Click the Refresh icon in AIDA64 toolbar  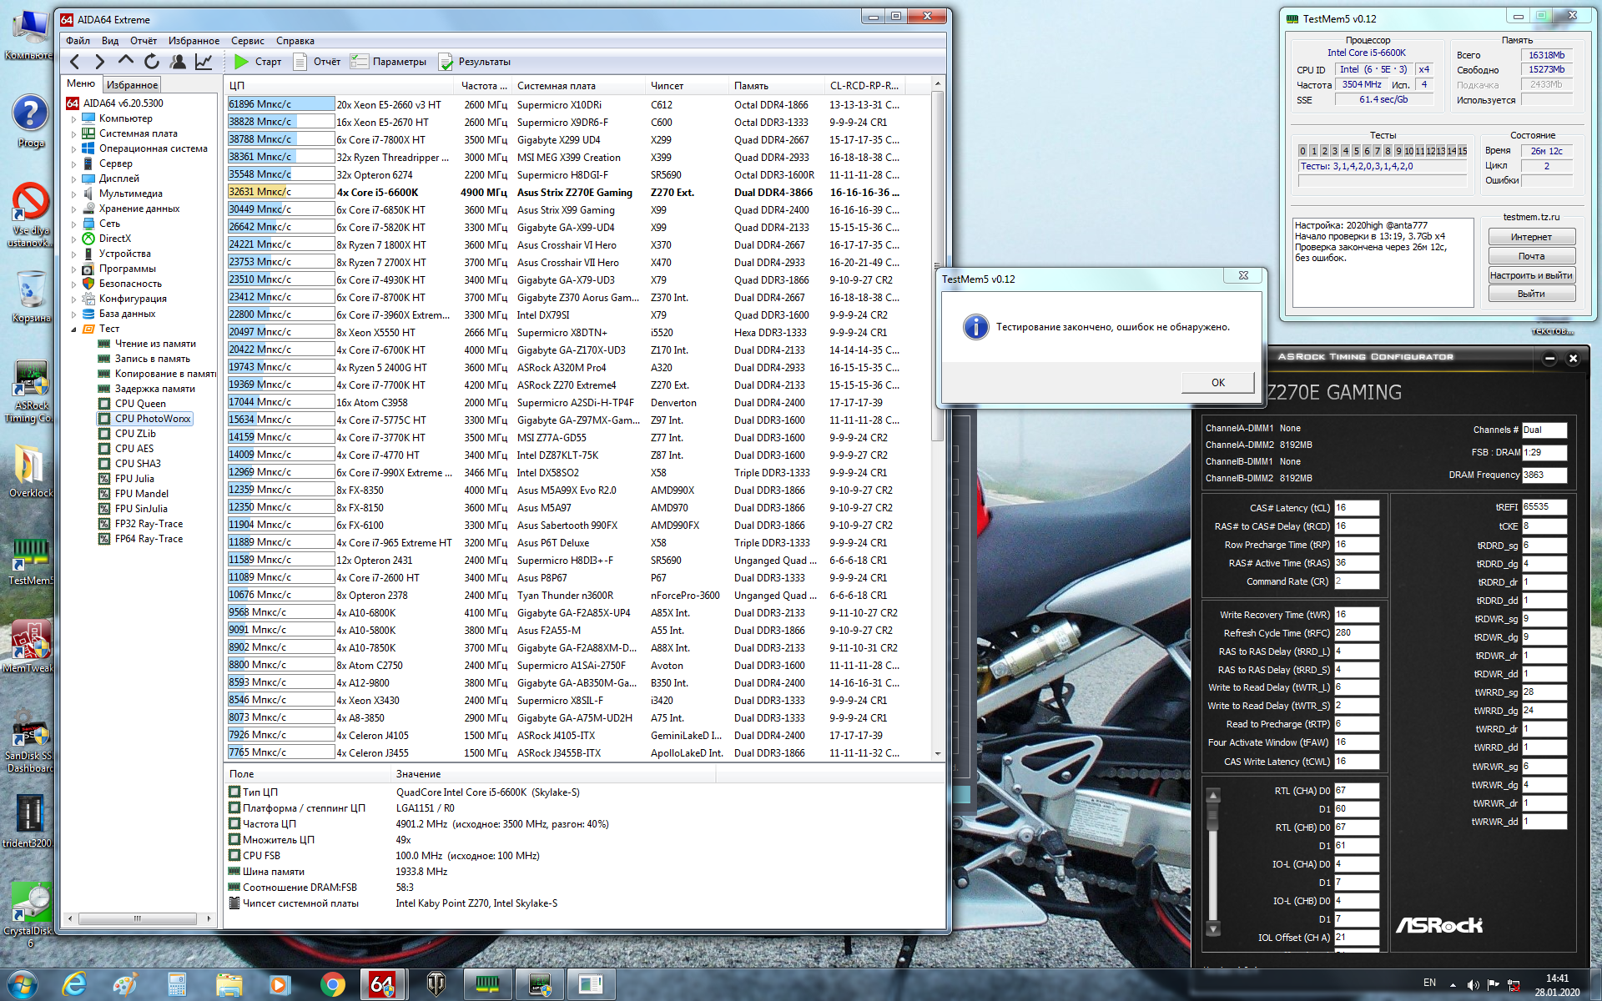click(151, 62)
